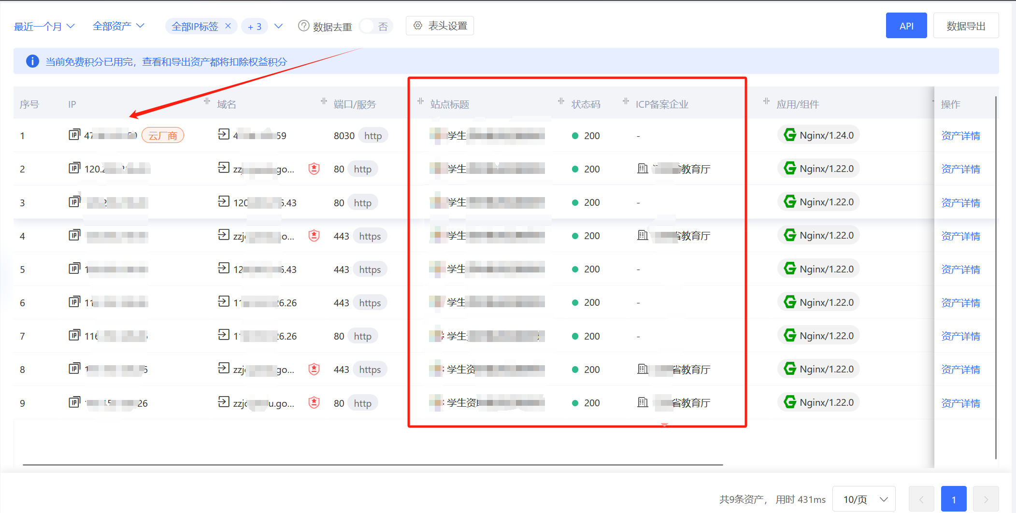
Task: Click the ICP备案企业 column header
Action: tap(662, 104)
